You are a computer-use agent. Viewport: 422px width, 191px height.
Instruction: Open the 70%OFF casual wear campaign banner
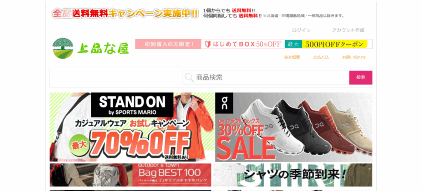point(132,127)
